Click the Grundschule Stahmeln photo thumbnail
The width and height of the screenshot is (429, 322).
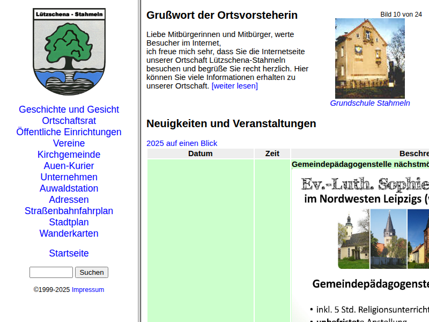click(x=369, y=58)
